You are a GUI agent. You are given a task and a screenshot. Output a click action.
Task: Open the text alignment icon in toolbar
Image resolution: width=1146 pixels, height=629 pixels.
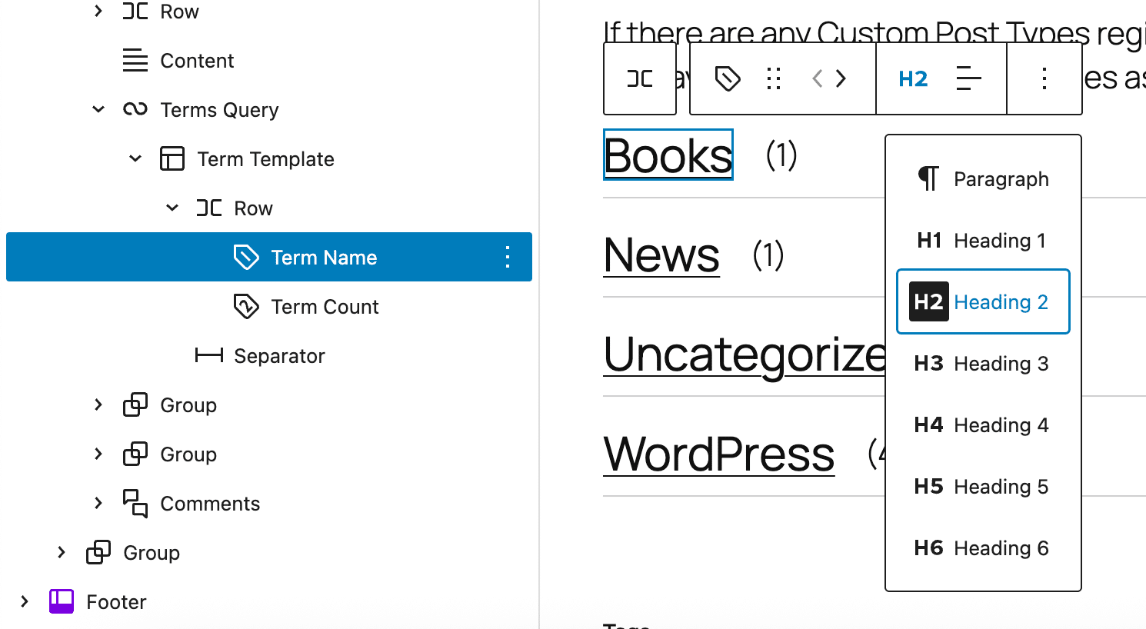(x=968, y=78)
